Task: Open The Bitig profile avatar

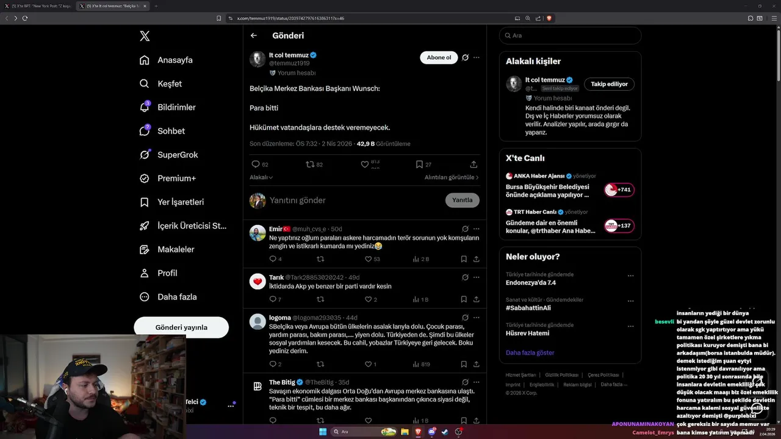Action: click(x=257, y=386)
